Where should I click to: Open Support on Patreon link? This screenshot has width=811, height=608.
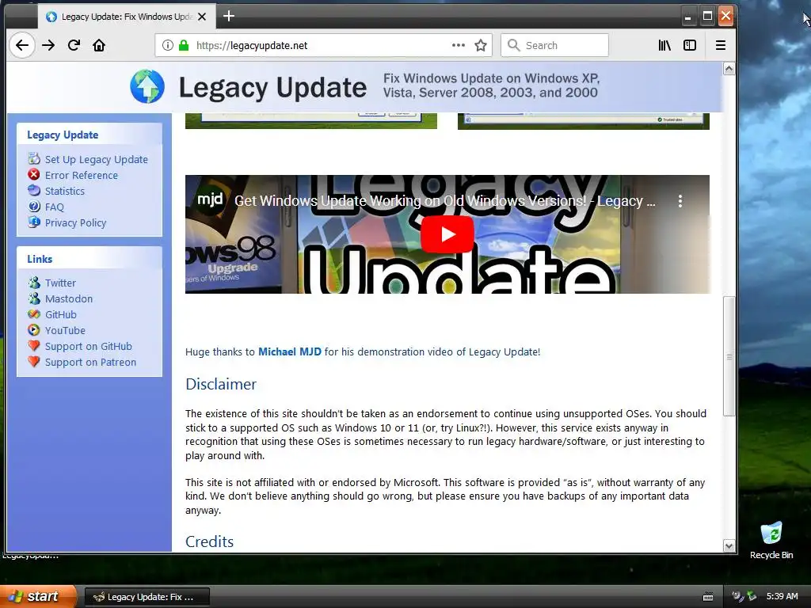pos(90,363)
